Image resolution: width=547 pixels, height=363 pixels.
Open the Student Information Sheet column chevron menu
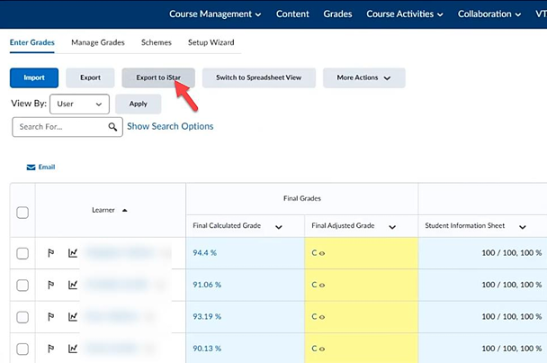click(522, 227)
